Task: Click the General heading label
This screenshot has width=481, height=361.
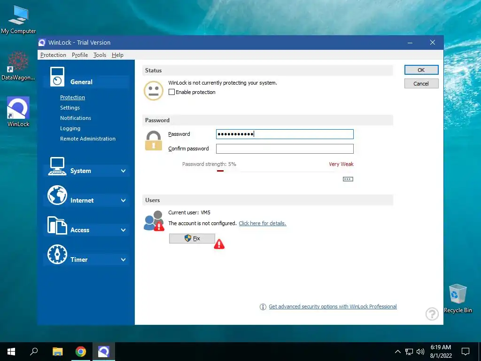Action: point(81,82)
